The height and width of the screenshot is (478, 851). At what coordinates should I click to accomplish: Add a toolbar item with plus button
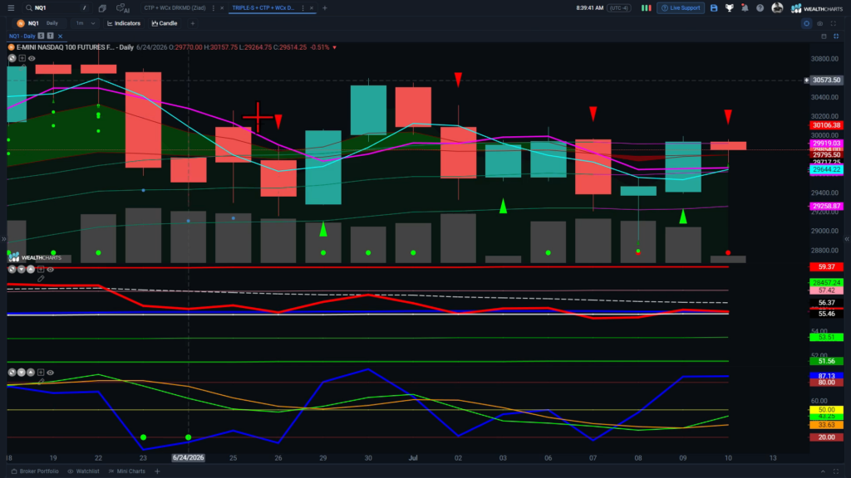[193, 23]
